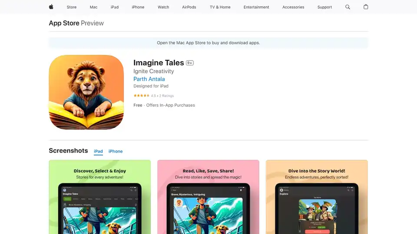The image size is (417, 234).
Task: Click the Offers In-App Purchases text
Action: [170, 105]
